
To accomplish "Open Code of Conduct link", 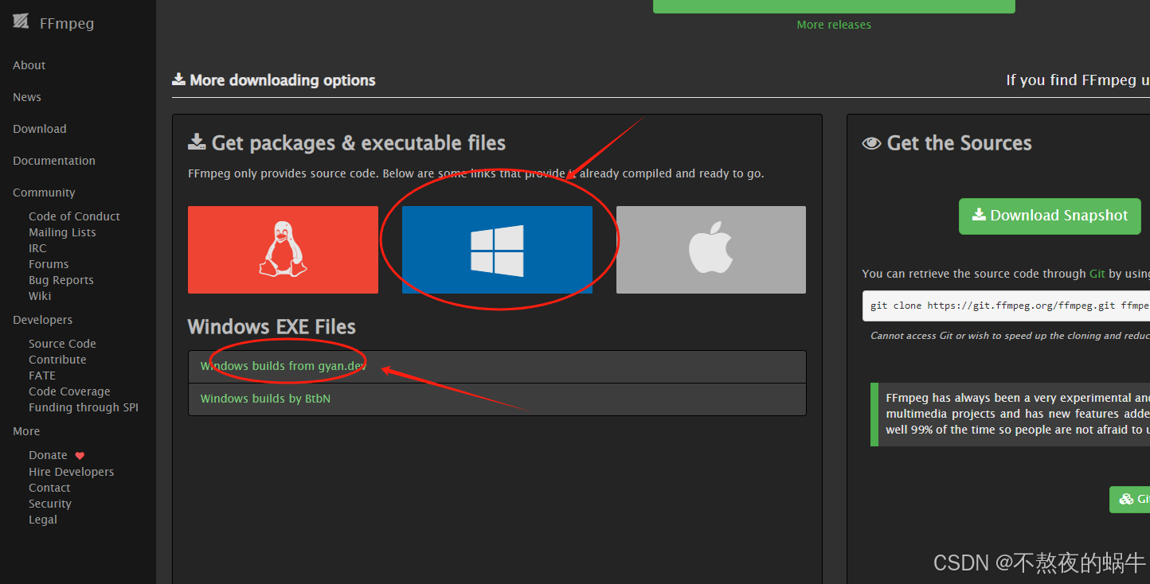I will [x=74, y=216].
